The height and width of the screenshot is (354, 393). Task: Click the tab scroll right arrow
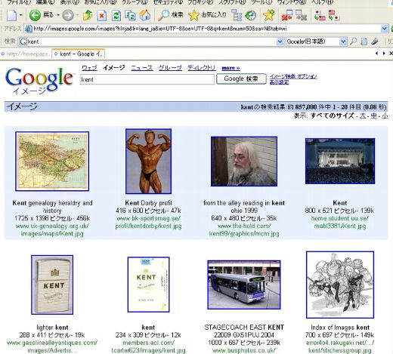click(384, 54)
